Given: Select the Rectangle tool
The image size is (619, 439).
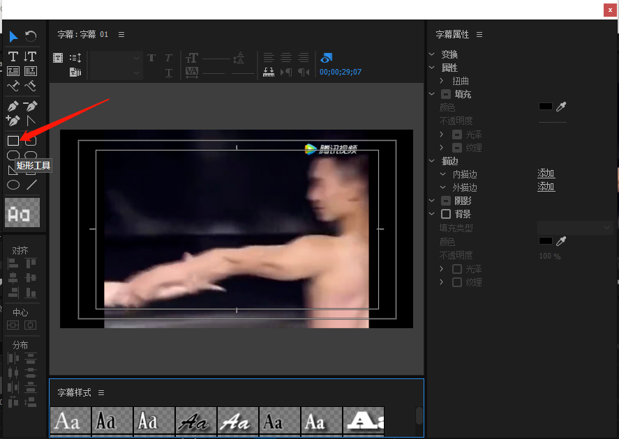Looking at the screenshot, I should 13,141.
